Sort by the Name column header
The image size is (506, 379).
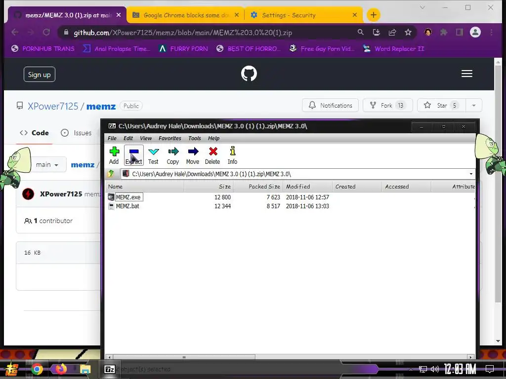tap(145, 187)
